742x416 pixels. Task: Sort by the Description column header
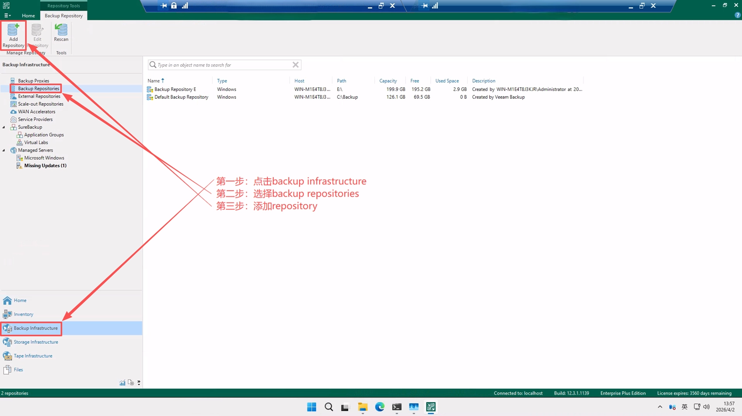point(483,81)
